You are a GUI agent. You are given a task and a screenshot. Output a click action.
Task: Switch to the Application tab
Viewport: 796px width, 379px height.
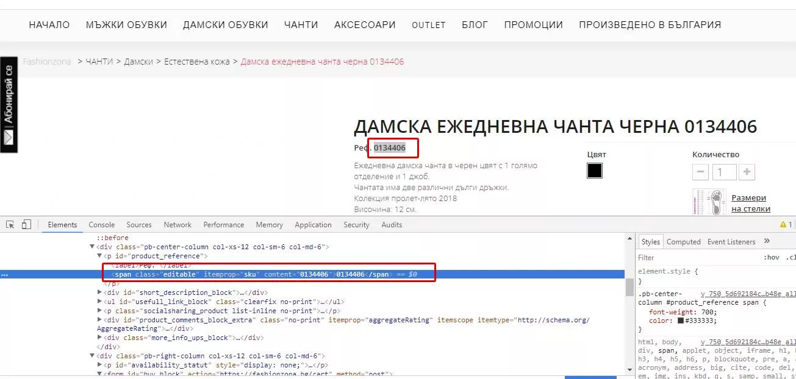(x=313, y=225)
